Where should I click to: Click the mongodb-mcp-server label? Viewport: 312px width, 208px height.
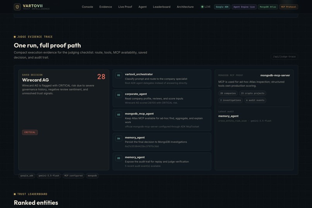[x=275, y=75]
